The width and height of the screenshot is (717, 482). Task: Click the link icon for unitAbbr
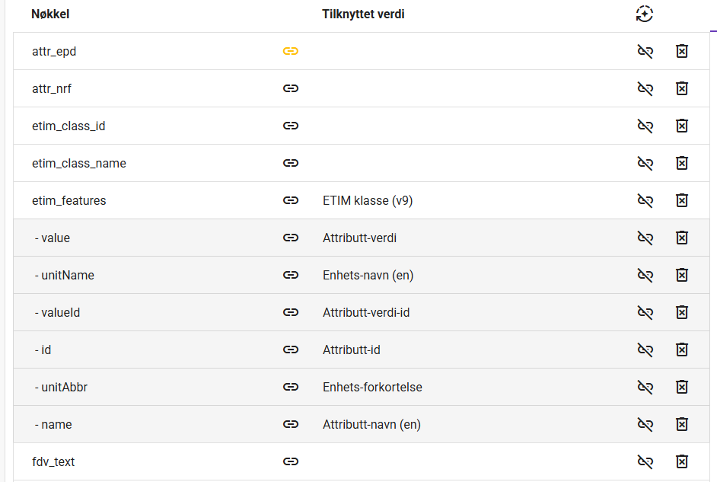[290, 387]
